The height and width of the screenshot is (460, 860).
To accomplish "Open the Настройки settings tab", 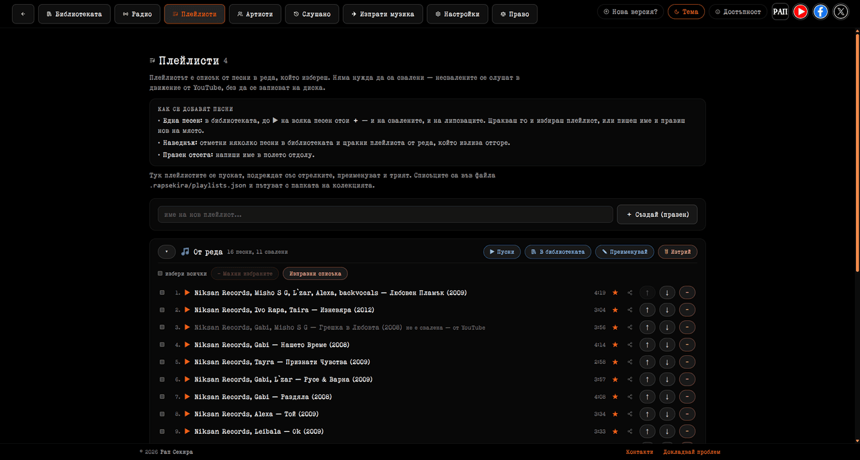I will coord(457,14).
